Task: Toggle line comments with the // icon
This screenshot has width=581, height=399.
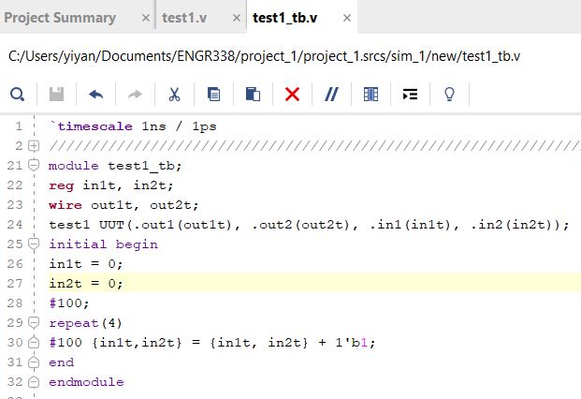Action: click(331, 94)
